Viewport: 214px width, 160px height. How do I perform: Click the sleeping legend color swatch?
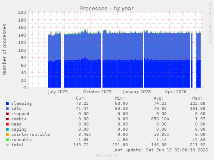point(7,104)
